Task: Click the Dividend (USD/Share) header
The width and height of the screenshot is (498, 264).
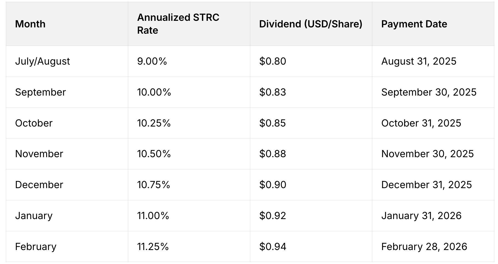Action: pyautogui.click(x=311, y=24)
